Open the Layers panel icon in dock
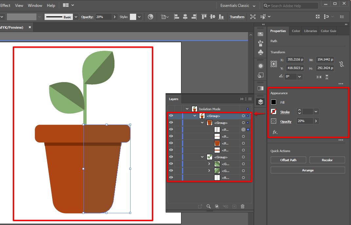This screenshot has width=351, height=225. pyautogui.click(x=260, y=102)
